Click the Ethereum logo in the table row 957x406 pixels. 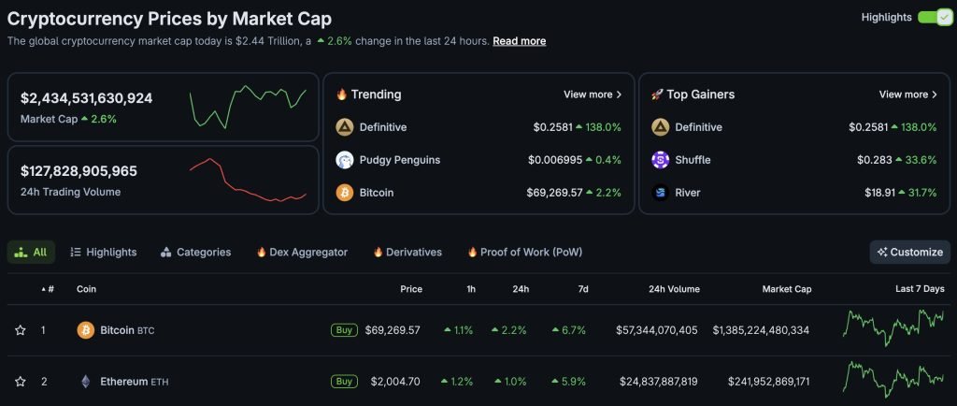tap(86, 382)
